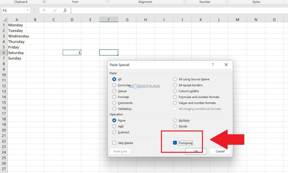Open Alignment group dialog launcher
The height and width of the screenshot is (173, 288).
(x=184, y=2)
